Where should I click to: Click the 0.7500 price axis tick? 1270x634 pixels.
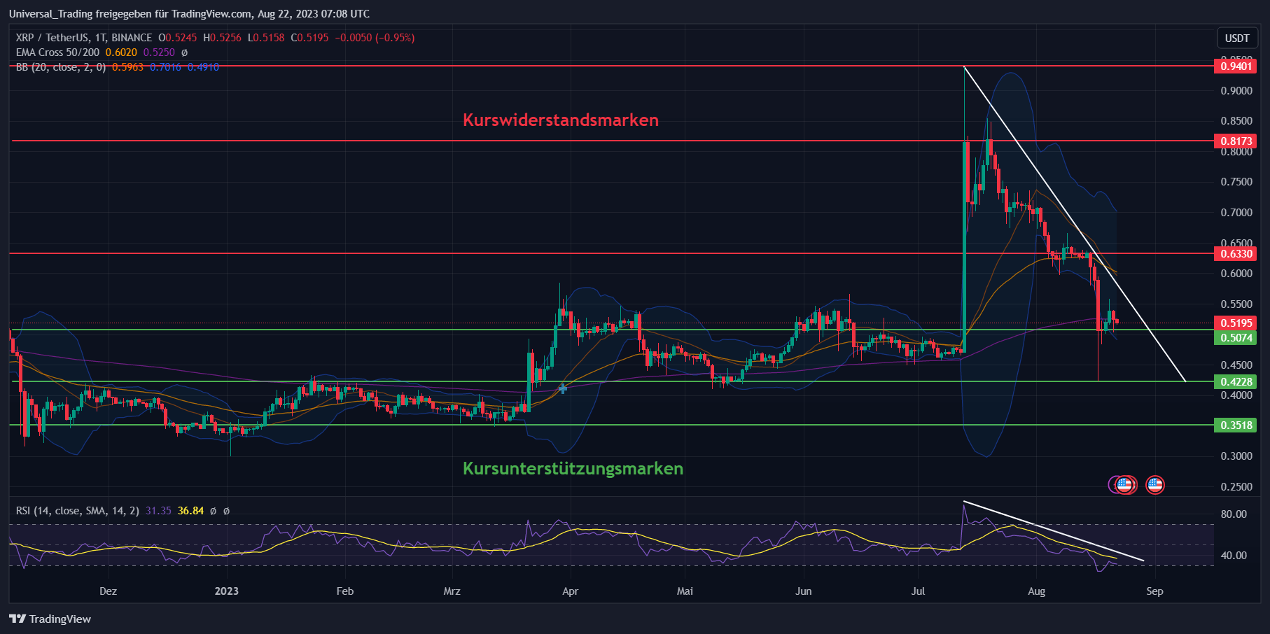coord(1236,182)
